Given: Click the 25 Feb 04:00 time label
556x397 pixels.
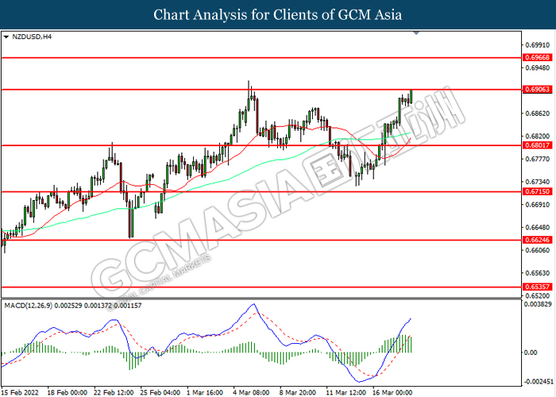Looking at the screenshot, I should 160,392.
